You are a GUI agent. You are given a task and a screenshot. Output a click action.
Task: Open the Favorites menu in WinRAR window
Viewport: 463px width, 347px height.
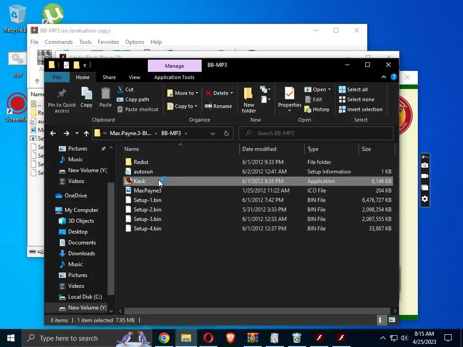coord(108,42)
